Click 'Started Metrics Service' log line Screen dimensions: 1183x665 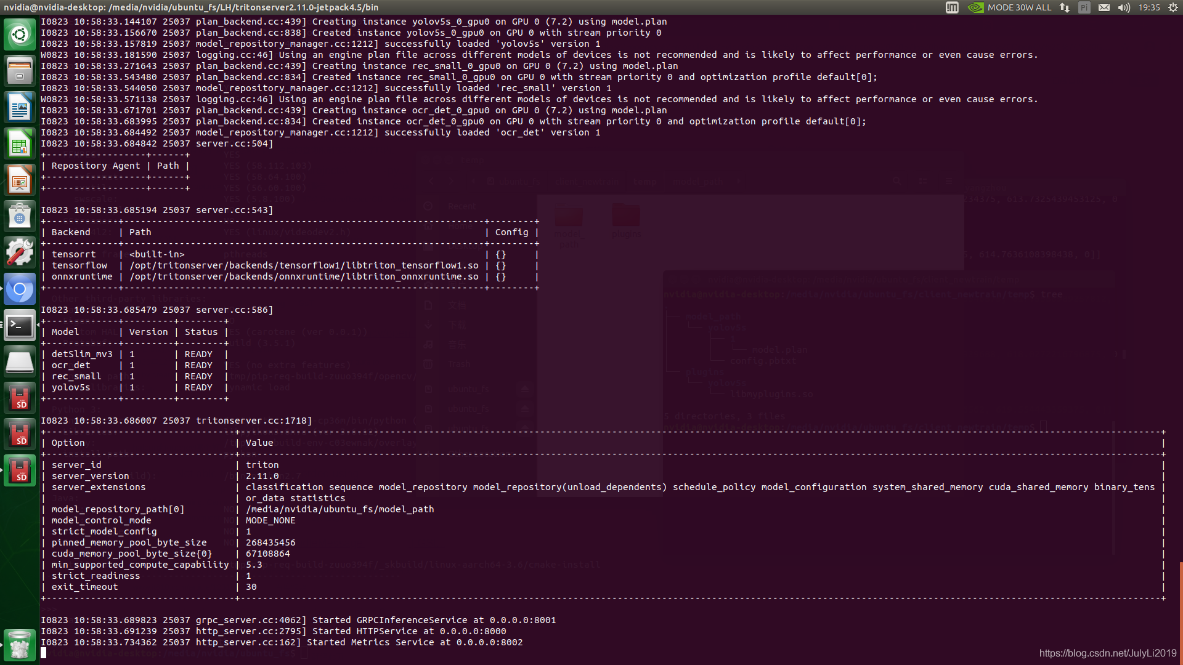[282, 642]
